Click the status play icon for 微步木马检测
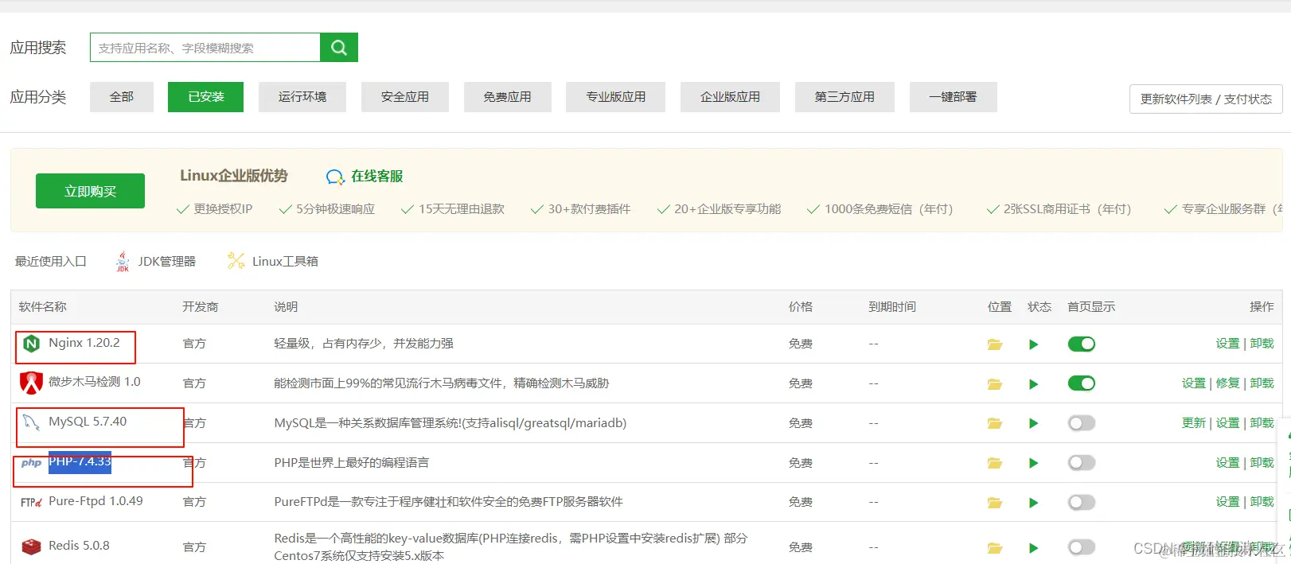Image resolution: width=1291 pixels, height=564 pixels. tap(1033, 384)
